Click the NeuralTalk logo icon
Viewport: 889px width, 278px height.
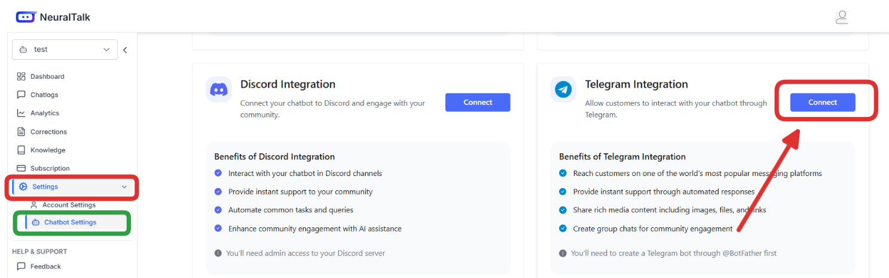25,17
